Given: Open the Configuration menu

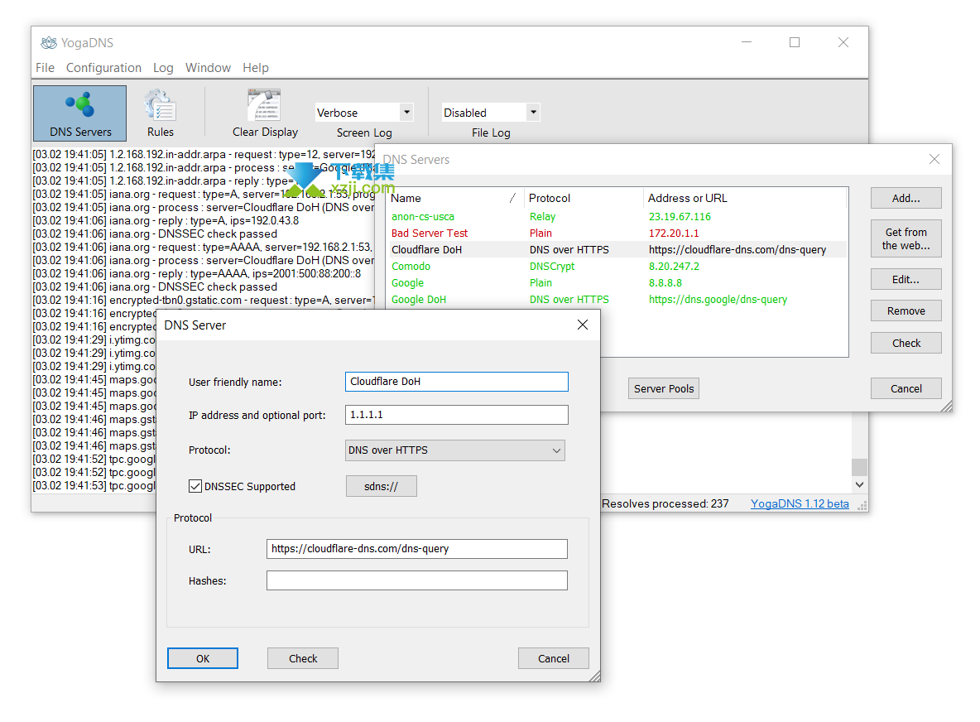Looking at the screenshot, I should [x=103, y=68].
